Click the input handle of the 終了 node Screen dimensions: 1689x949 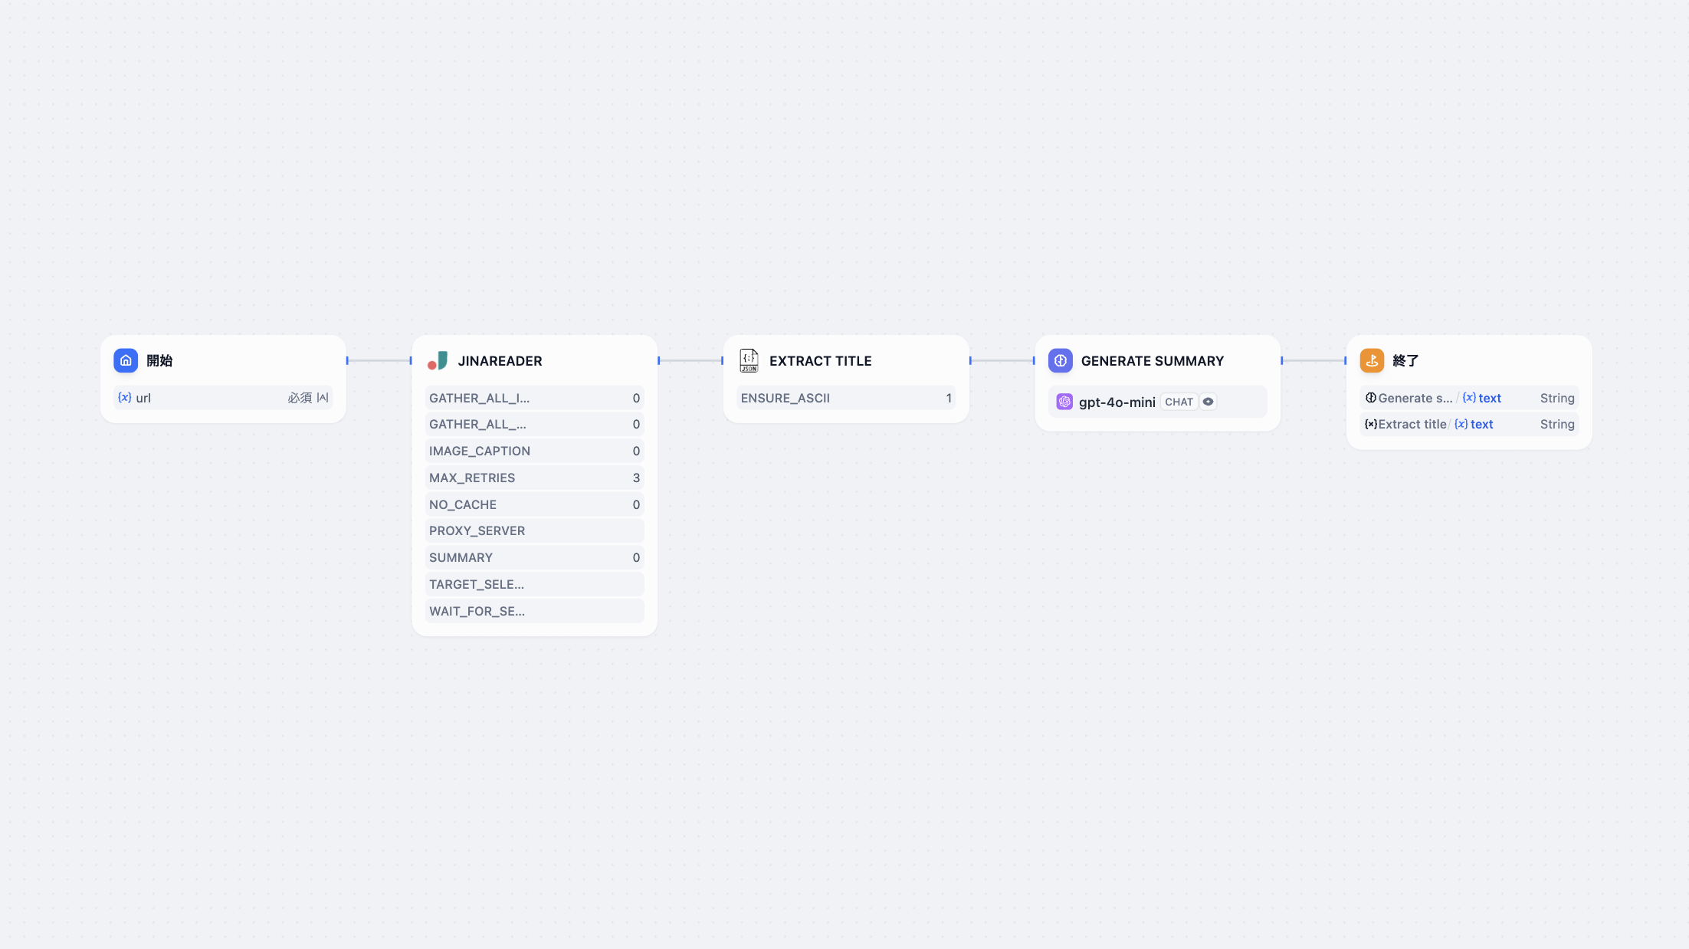pyautogui.click(x=1345, y=360)
